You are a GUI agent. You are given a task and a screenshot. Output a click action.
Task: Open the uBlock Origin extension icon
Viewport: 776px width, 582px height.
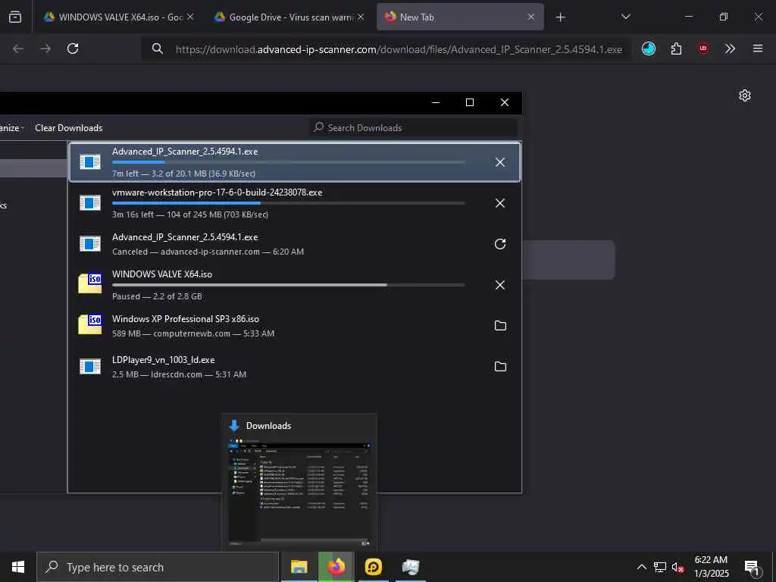(702, 48)
